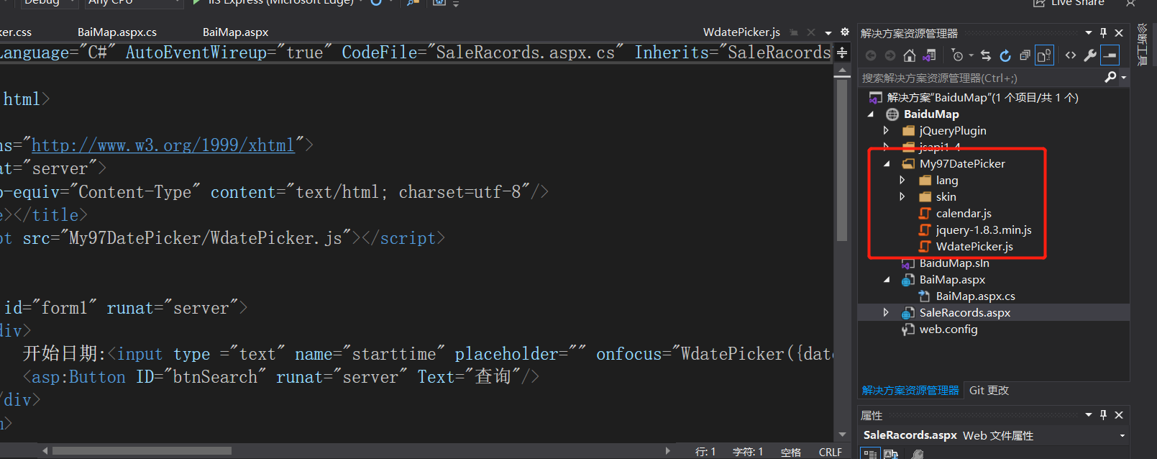
Task: Click the 空格 indentation indicator
Action: pyautogui.click(x=790, y=452)
